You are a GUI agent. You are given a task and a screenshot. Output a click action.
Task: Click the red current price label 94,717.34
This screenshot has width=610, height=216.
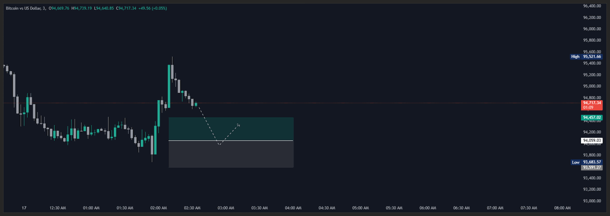tap(592, 105)
